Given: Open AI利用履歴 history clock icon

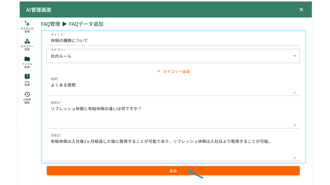Looking at the screenshot, I should 27,94.
